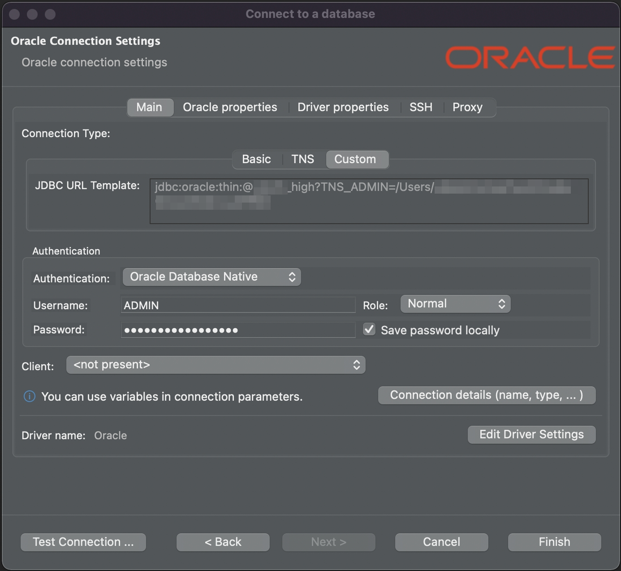Cancel the database connection dialog
Screen dimensions: 621x571
[442, 542]
